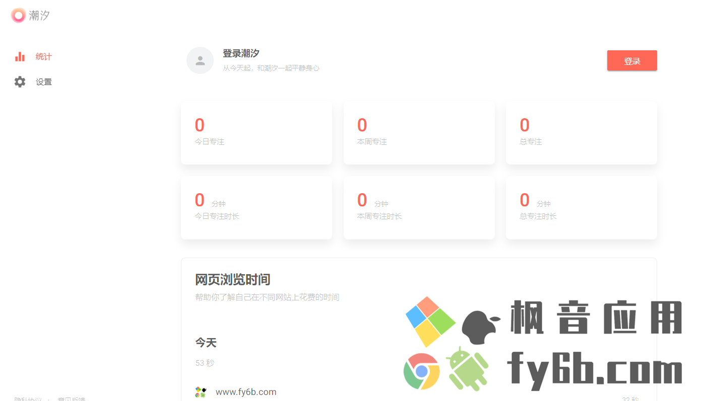Click the 网页浏览时间 section heading

(233, 280)
